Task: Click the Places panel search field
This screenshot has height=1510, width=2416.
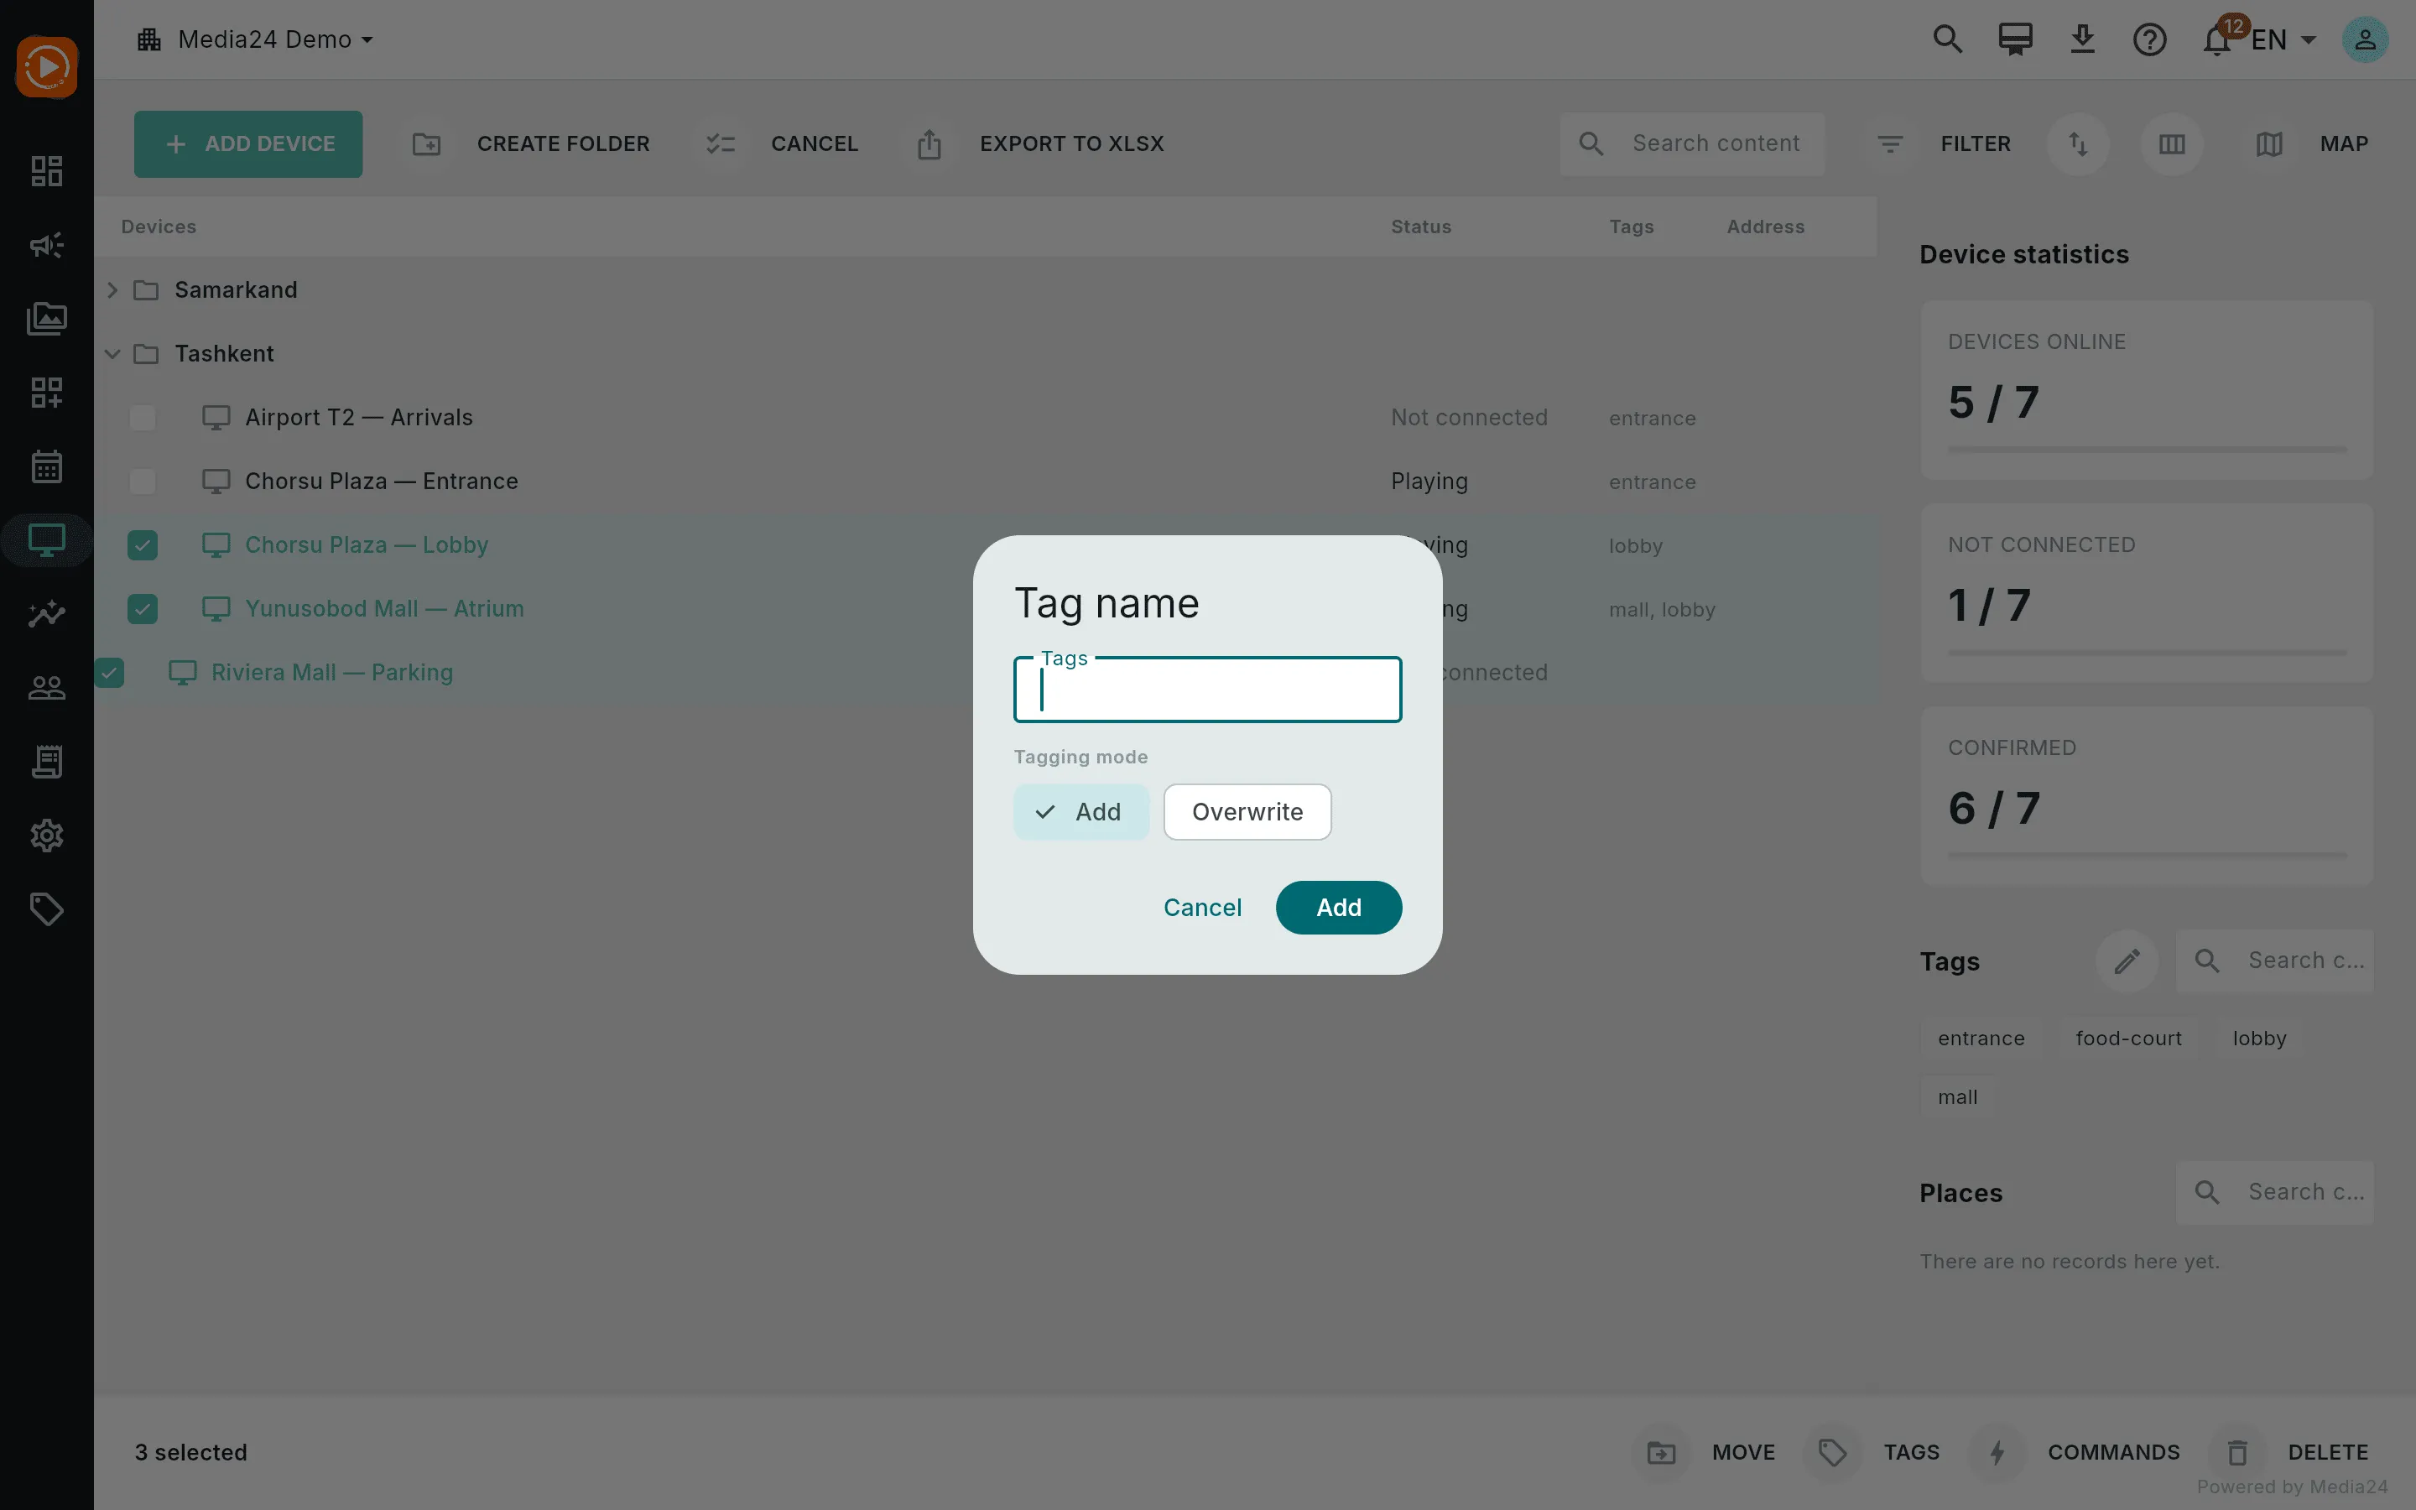Action: click(2275, 1192)
